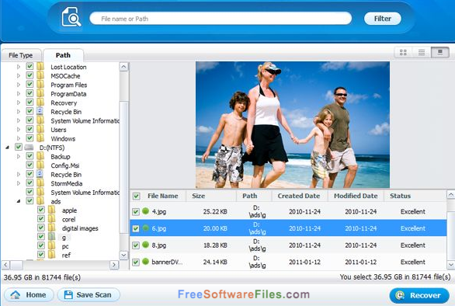The height and width of the screenshot is (306, 455).
Task: Click tree panel scroll up arrow
Action: [x=123, y=67]
